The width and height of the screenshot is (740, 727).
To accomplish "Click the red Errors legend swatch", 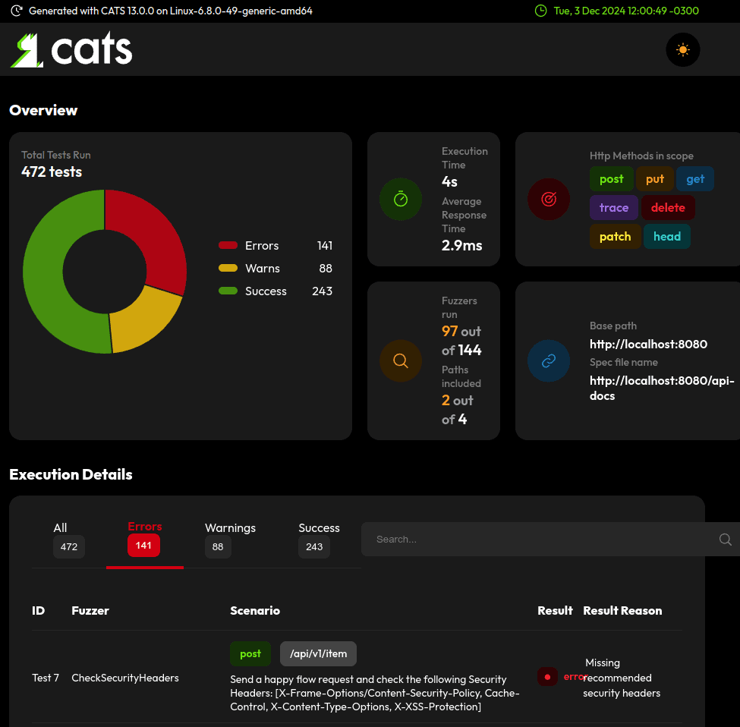I will click(228, 246).
